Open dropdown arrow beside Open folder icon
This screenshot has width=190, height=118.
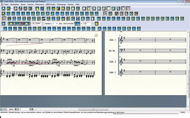click(12, 9)
